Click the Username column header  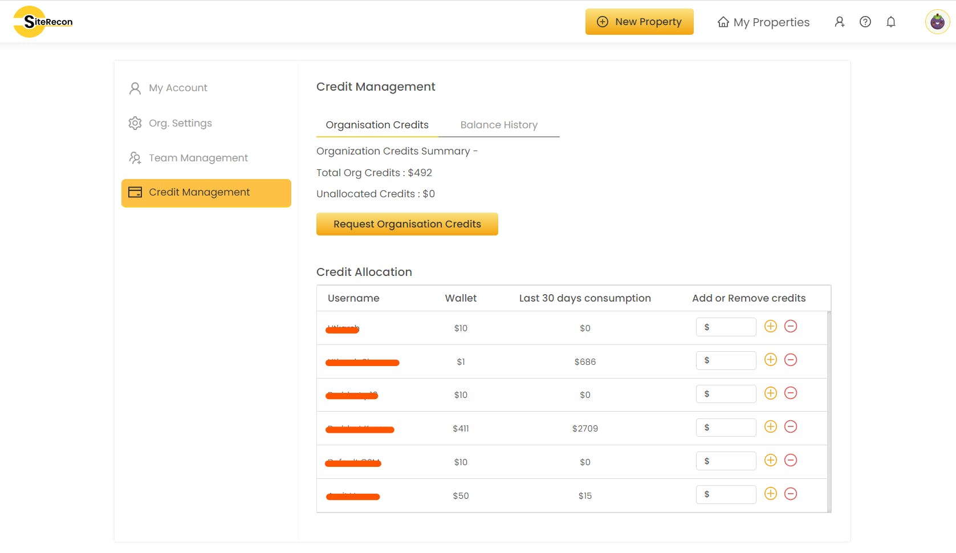353,298
